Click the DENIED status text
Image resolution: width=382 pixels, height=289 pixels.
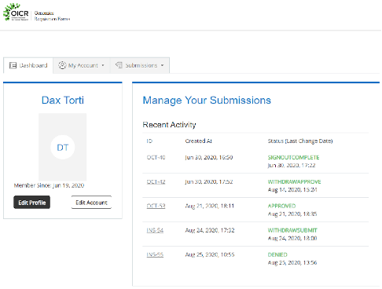[277, 254]
